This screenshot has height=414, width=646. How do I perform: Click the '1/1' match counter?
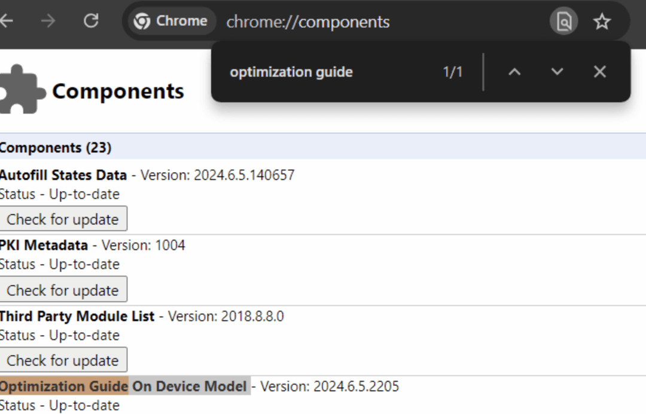(452, 72)
